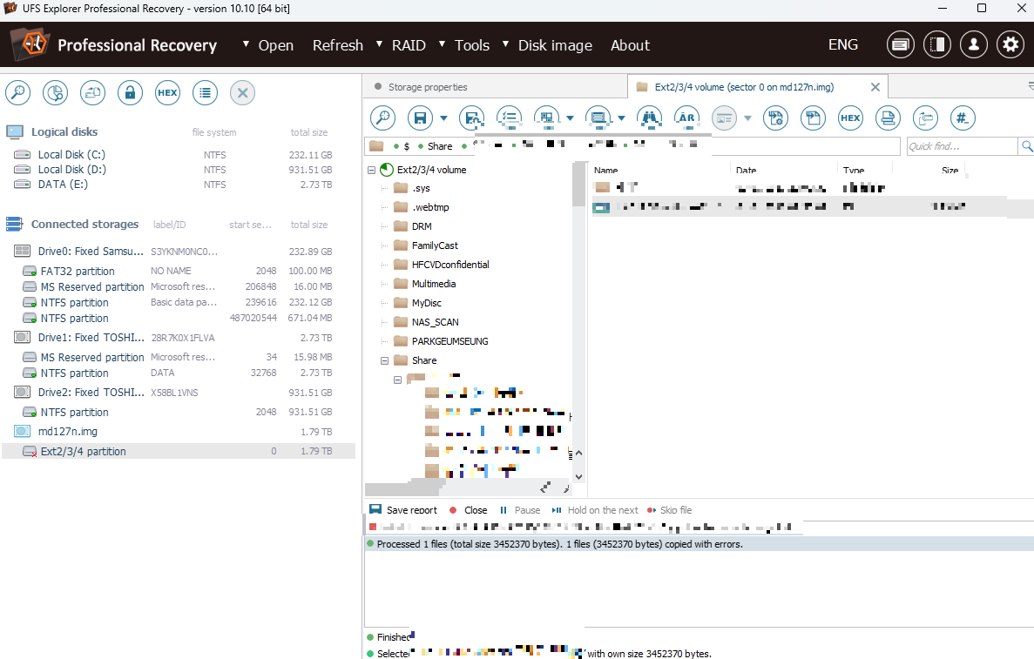Image resolution: width=1034 pixels, height=659 pixels.
Task: Collapse the Share folder in tree
Action: (384, 360)
